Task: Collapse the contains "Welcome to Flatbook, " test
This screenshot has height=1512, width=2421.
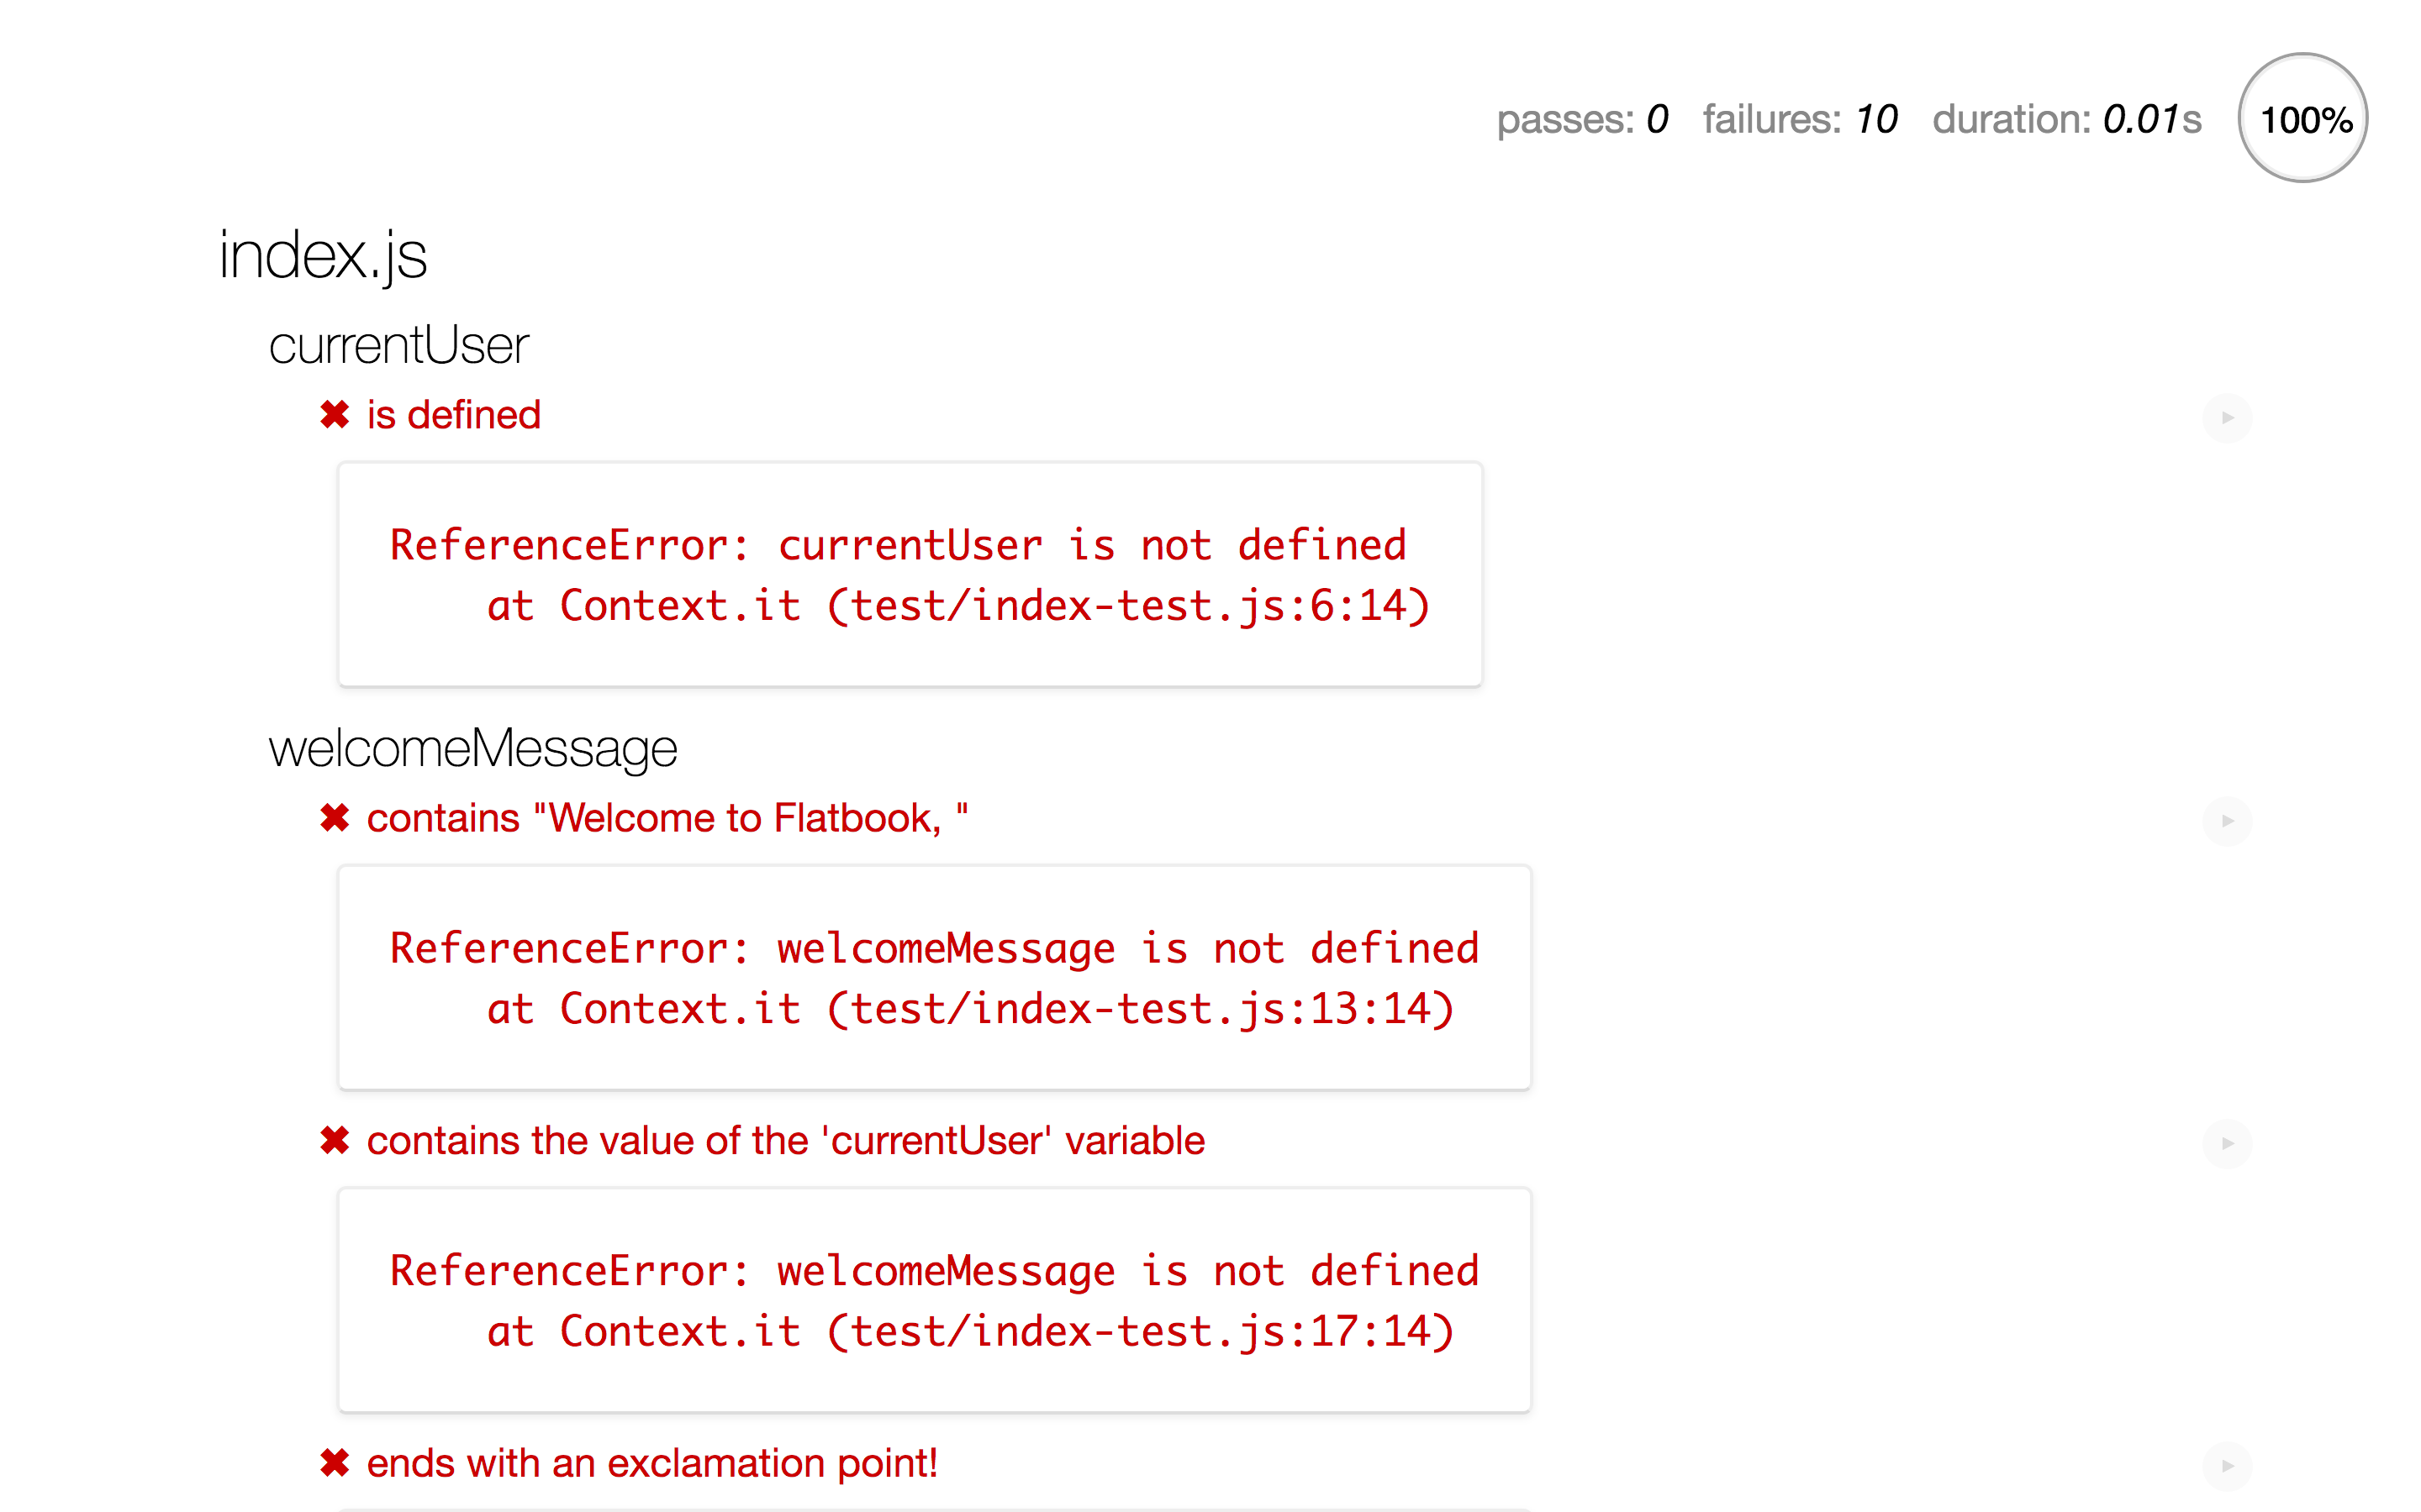Action: (x=667, y=818)
